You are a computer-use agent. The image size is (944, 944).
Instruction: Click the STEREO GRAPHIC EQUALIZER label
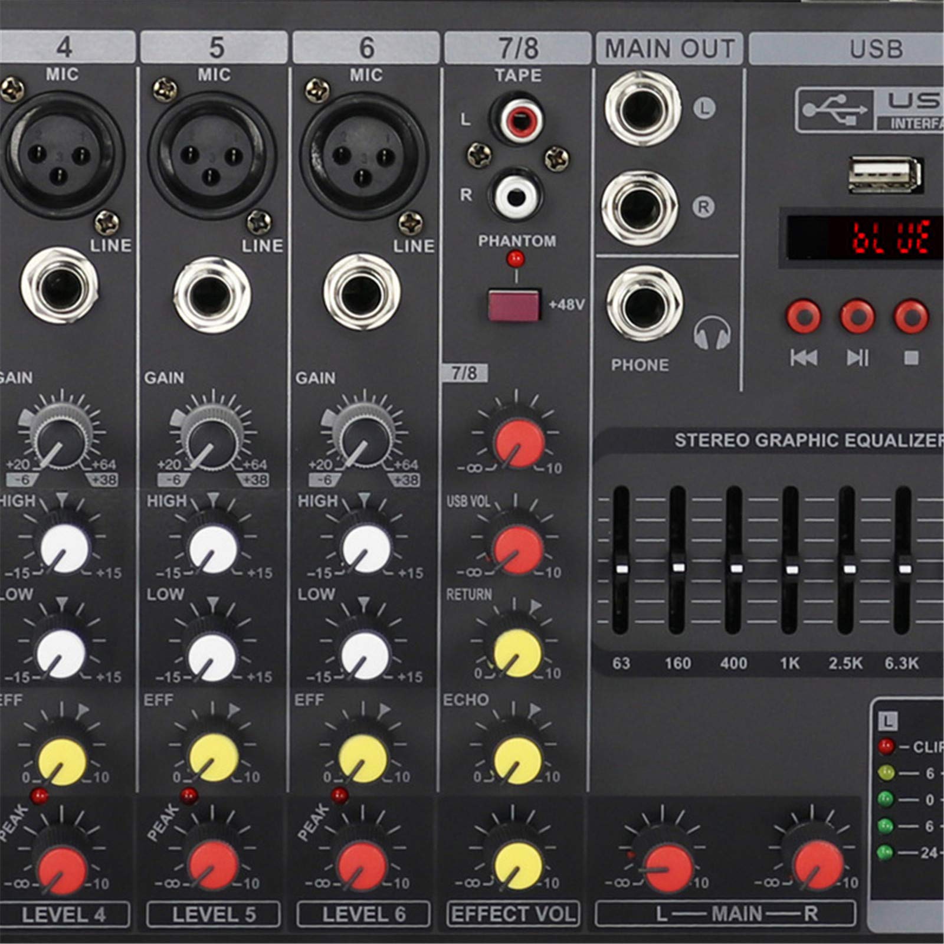click(809, 441)
